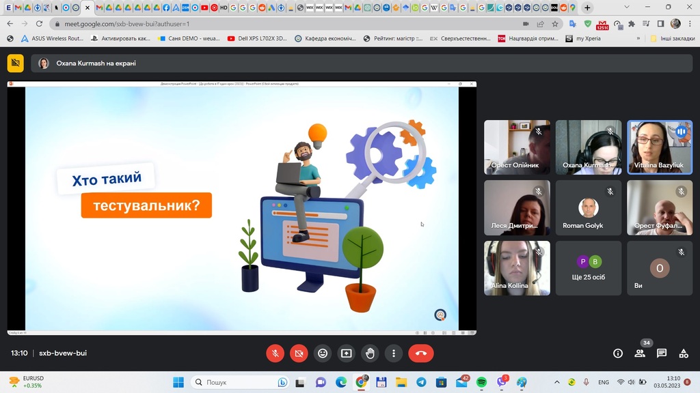Viewport: 700px width, 393px height.
Task: Turn on the camera in the call bar
Action: [299, 353]
